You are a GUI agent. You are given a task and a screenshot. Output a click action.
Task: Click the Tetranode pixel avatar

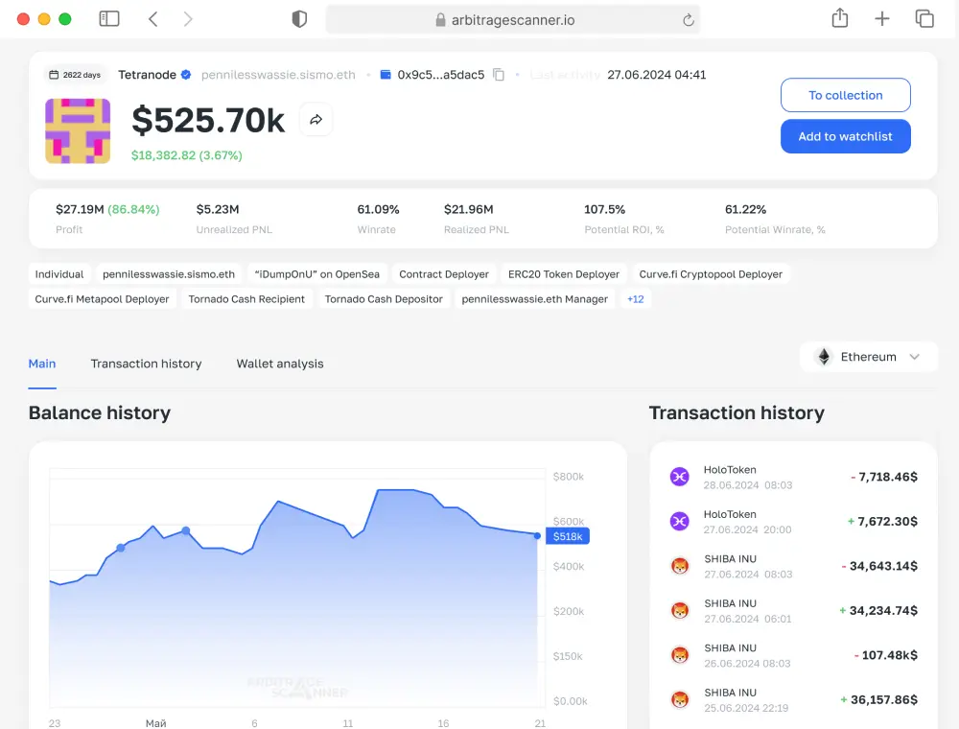[x=78, y=130]
